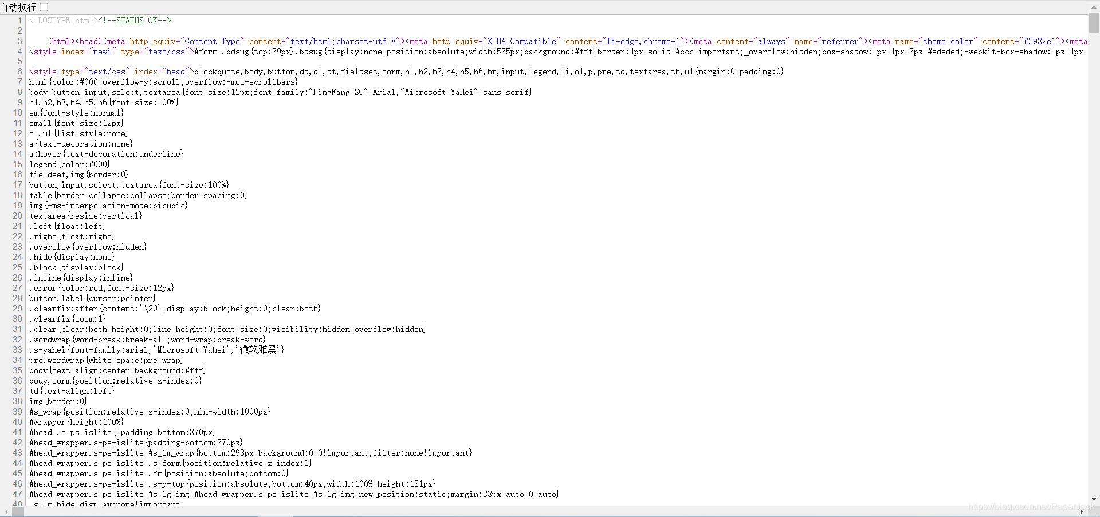This screenshot has height=517, width=1100.
Task: Click the .overflow{overflow:hidden} rule
Action: (88, 247)
